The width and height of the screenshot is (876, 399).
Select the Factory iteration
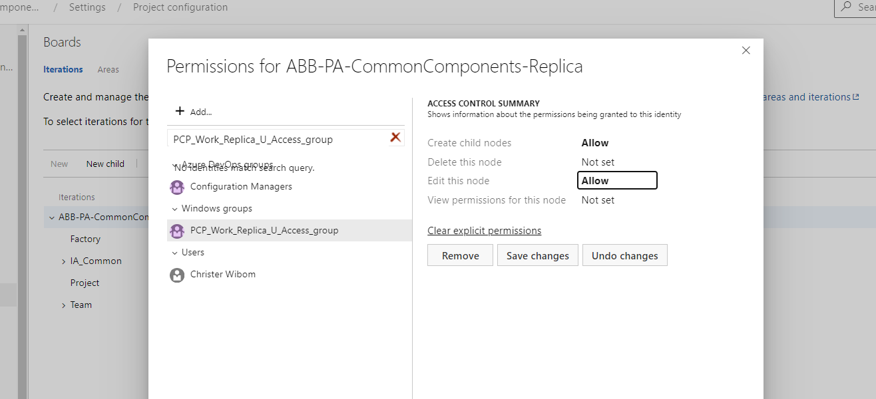(x=85, y=239)
